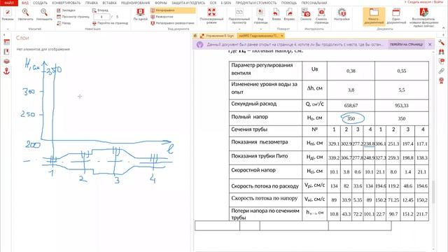Image resolution: width=448 pixels, height=252 pixels.
Task: Open Просмотр страниц page preview
Action: pyautogui.click(x=73, y=17)
